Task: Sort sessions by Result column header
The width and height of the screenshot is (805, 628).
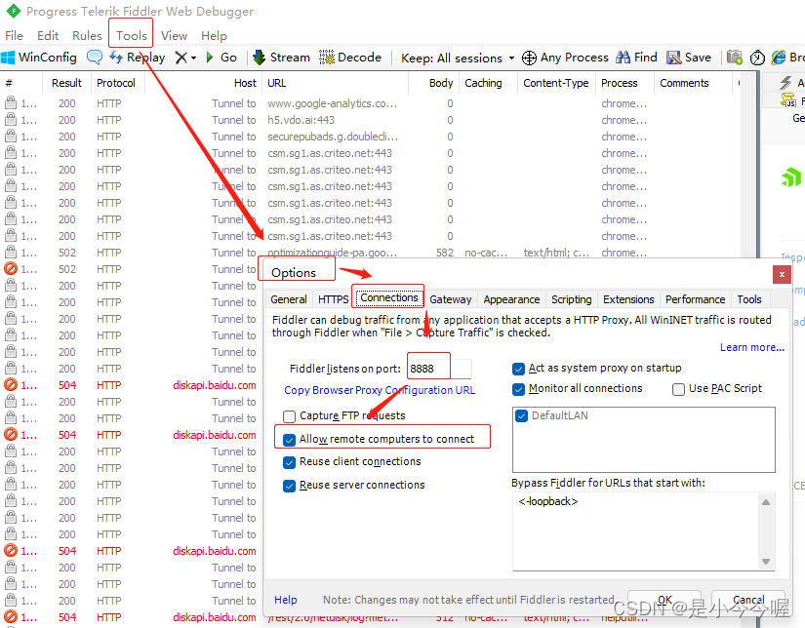Action: 66,83
